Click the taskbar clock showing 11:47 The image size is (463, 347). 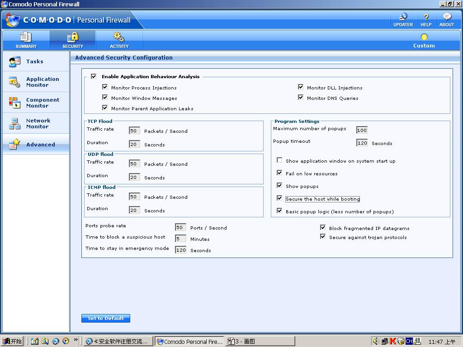[x=442, y=342]
